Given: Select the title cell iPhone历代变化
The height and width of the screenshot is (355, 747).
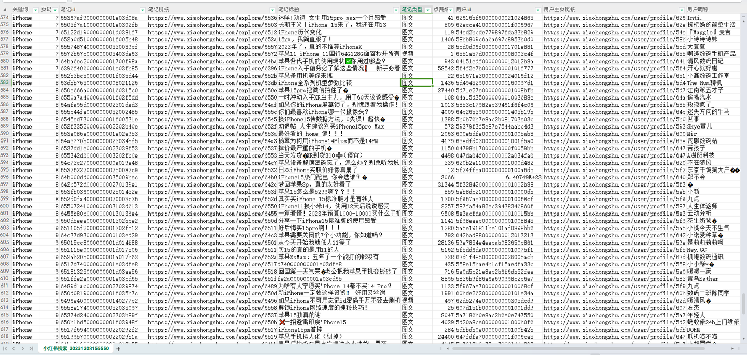Looking at the screenshot, I should point(339,32).
